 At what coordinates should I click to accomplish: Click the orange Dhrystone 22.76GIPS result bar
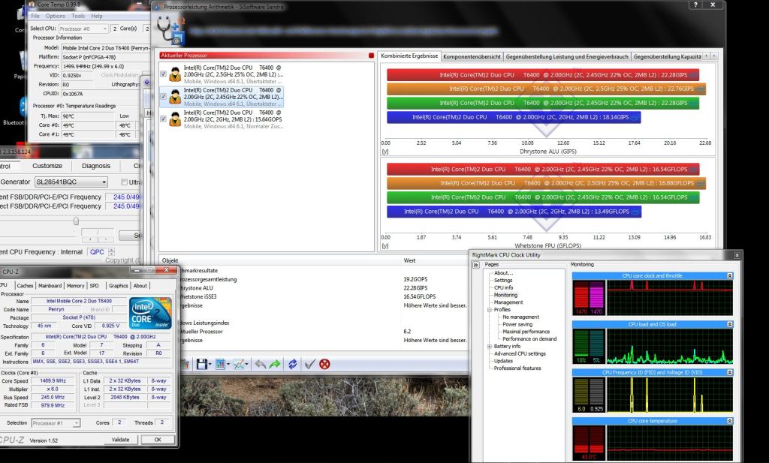pyautogui.click(x=546, y=89)
